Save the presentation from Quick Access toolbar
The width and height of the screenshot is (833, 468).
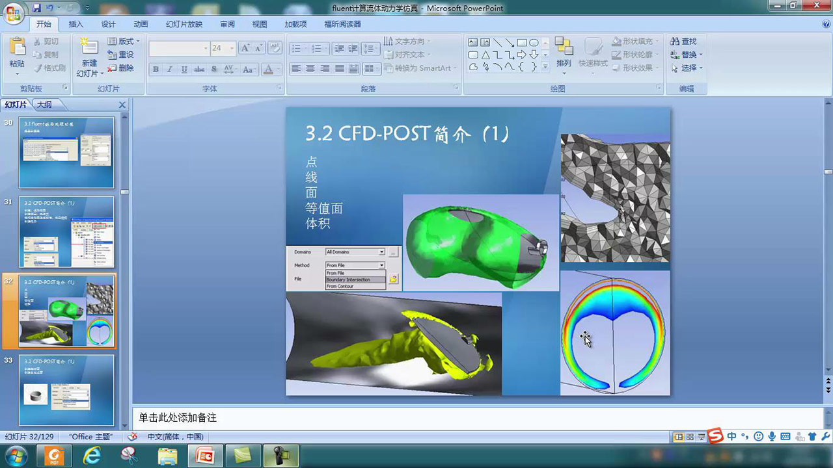[36, 8]
